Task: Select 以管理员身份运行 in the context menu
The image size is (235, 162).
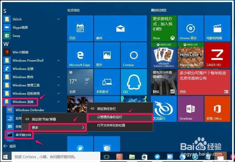Action: [120, 118]
